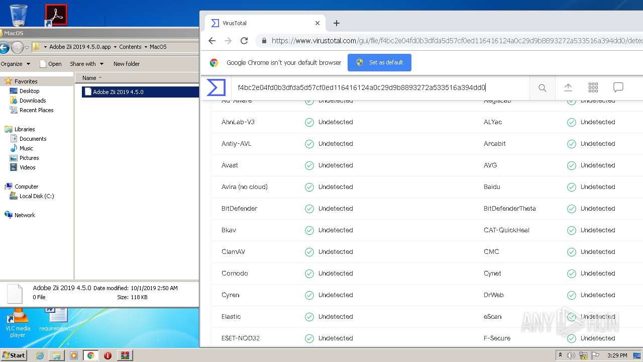Open a new Chrome tab
This screenshot has height=362, width=643.
click(x=337, y=23)
